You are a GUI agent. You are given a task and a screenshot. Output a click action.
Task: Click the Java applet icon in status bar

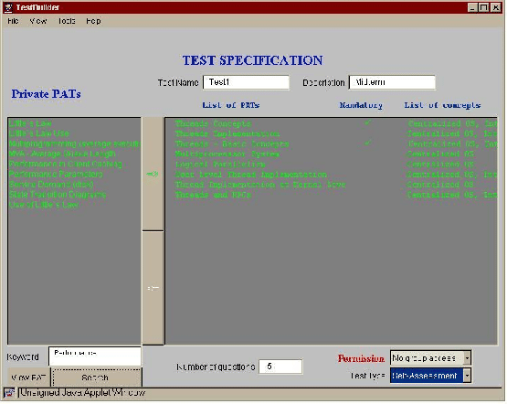tap(9, 393)
